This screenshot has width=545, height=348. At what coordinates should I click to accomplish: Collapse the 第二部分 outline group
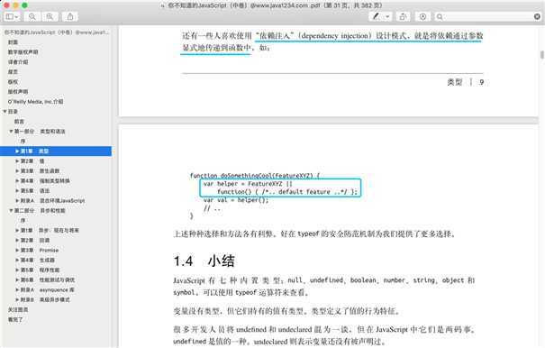(11, 211)
